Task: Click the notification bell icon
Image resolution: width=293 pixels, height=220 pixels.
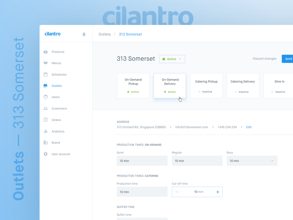Action: [84, 34]
